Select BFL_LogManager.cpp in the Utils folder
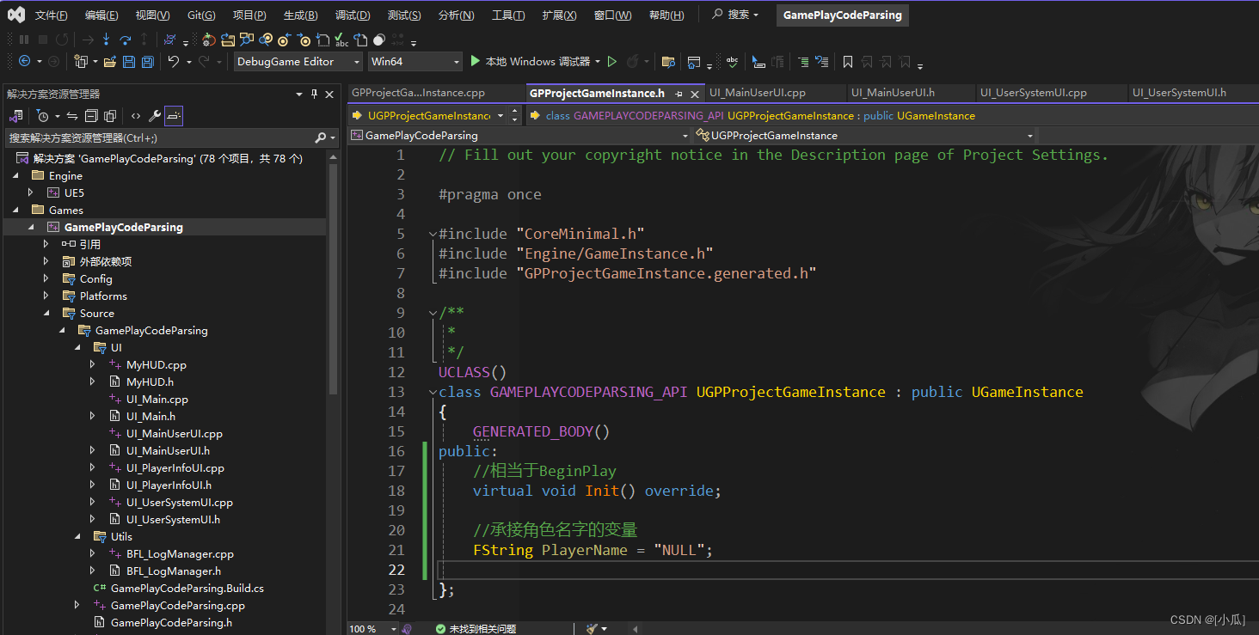The image size is (1259, 635). (x=179, y=554)
